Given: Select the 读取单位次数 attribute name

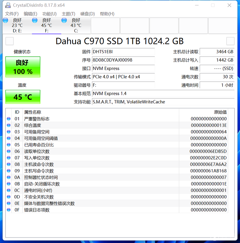Looking at the screenshot, I should [37, 151].
